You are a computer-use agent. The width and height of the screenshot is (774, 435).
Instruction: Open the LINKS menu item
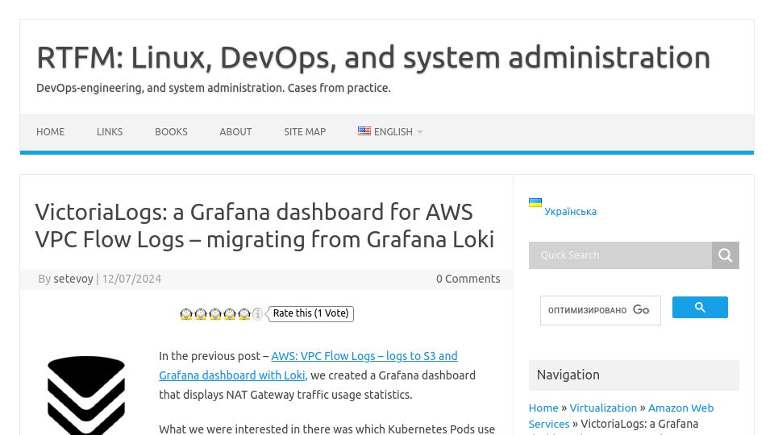(110, 131)
